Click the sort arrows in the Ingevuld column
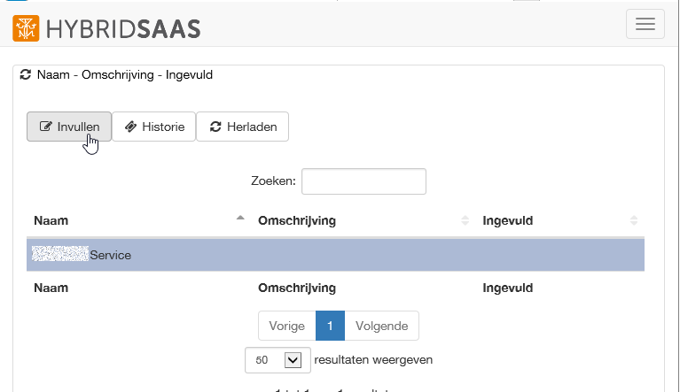This screenshot has height=392, width=680. (633, 220)
